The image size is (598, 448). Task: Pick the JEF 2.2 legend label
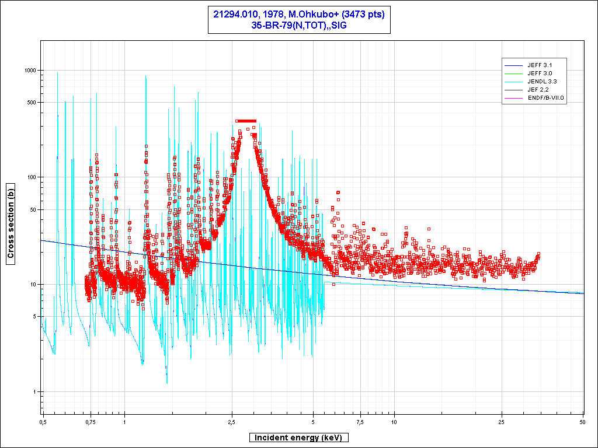coord(537,89)
